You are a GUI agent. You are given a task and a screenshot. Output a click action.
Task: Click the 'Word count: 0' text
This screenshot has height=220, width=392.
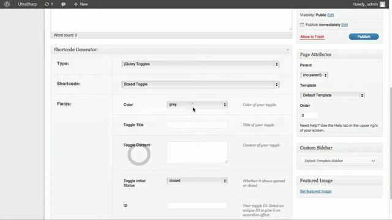click(66, 35)
